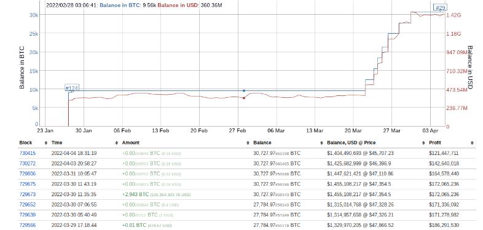Click $1,404,490,693 @ $45,707.23 cell
This screenshot has height=230, width=483.
(360, 153)
